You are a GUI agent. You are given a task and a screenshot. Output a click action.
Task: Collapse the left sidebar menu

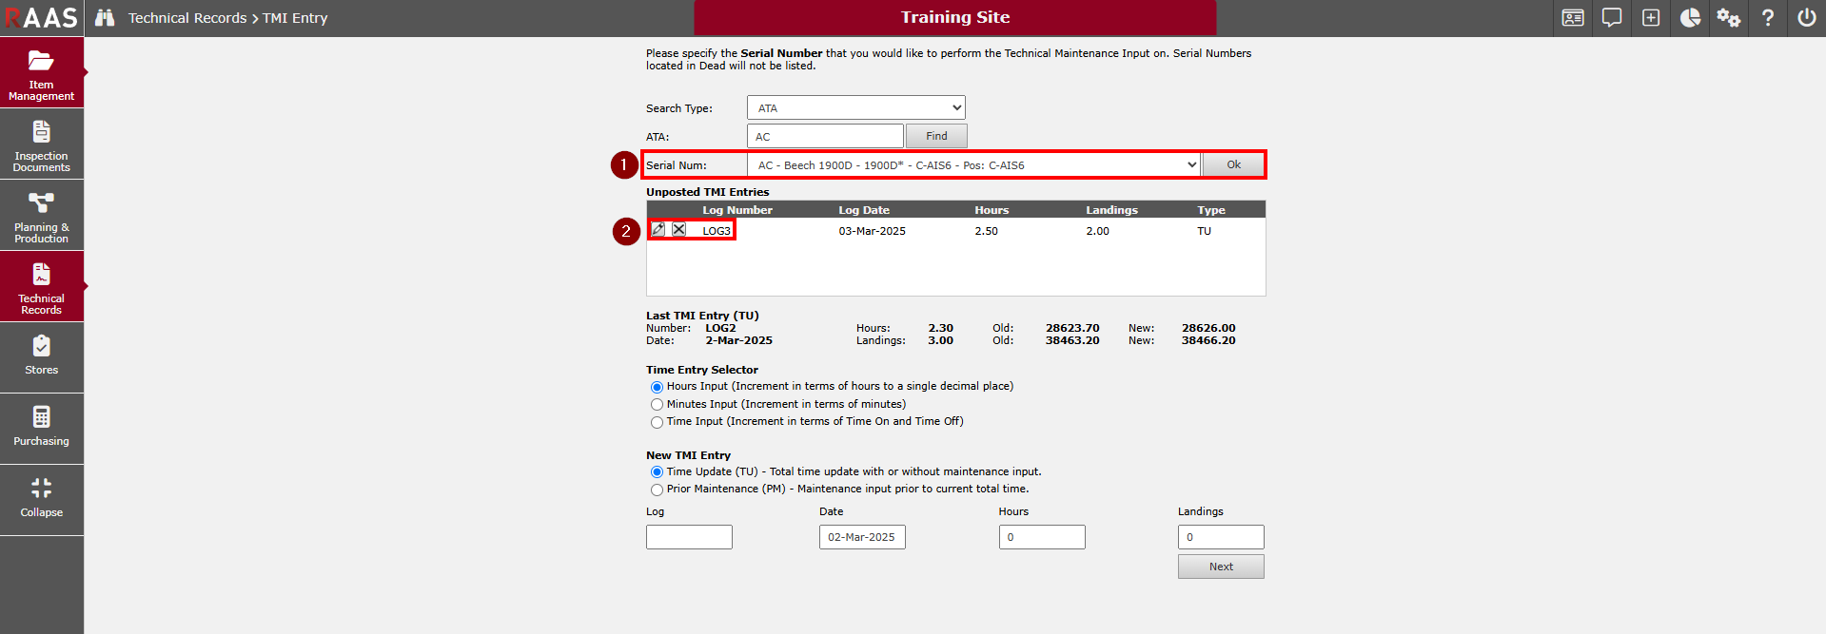(x=42, y=499)
